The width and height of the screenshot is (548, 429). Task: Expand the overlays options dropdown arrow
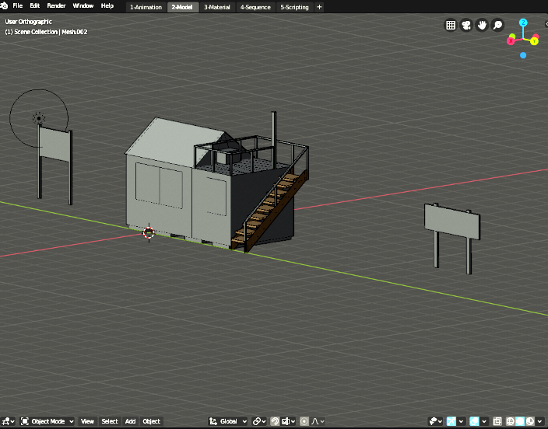484,421
